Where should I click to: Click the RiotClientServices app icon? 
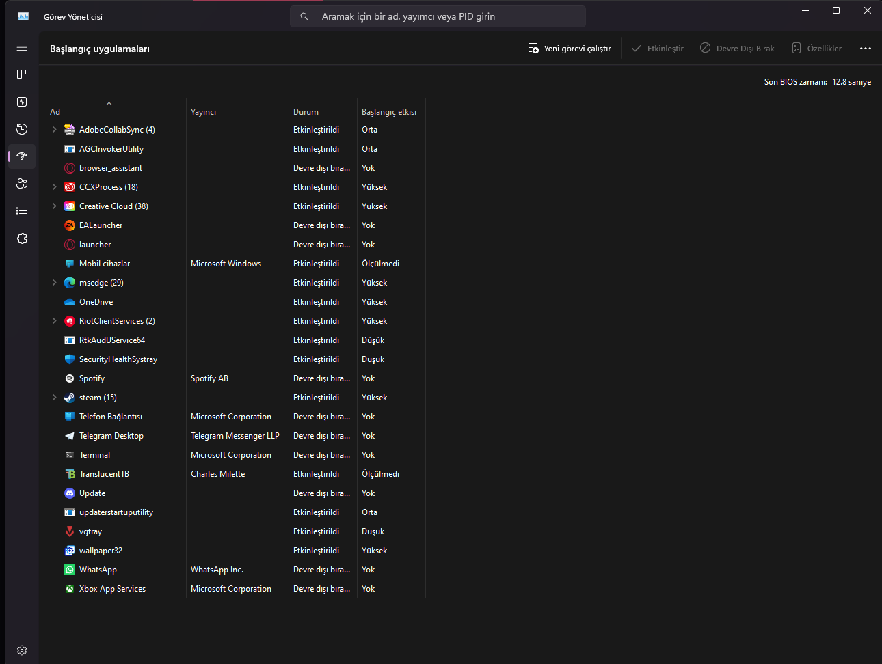coord(70,321)
